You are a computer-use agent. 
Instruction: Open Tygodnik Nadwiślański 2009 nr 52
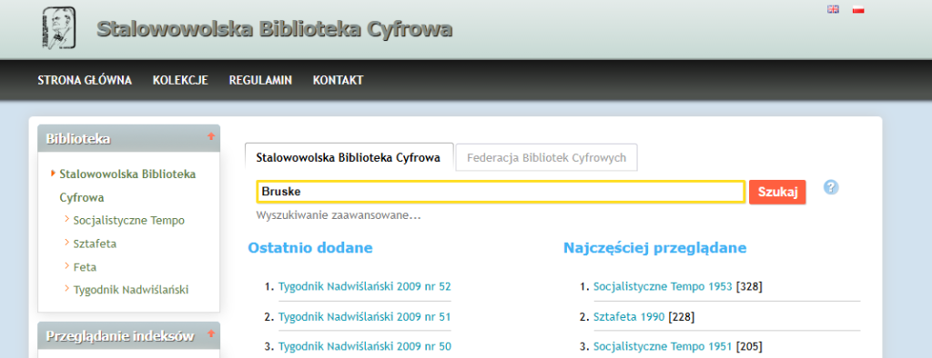coord(364,287)
